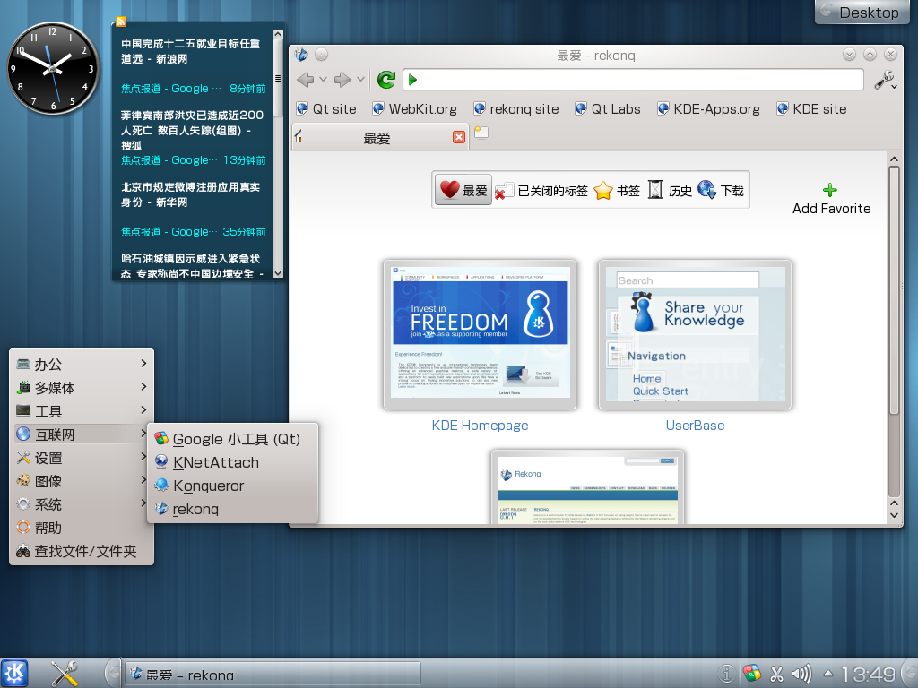The image size is (918, 688).
Task: Open rekonq site bookmark
Action: click(x=516, y=108)
